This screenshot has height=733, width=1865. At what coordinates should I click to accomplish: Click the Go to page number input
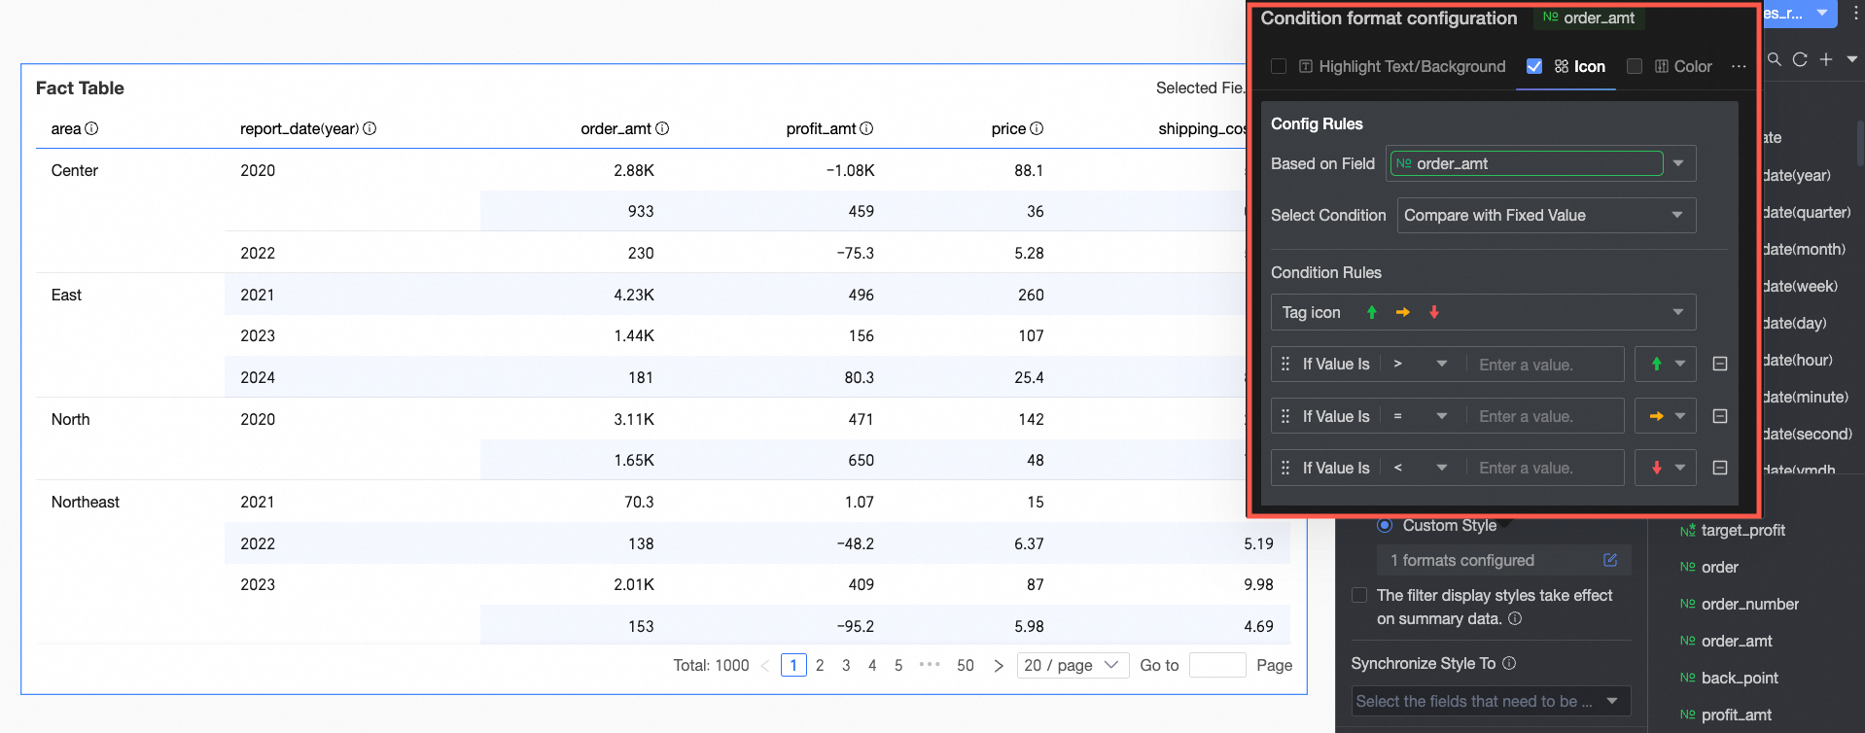tap(1217, 665)
